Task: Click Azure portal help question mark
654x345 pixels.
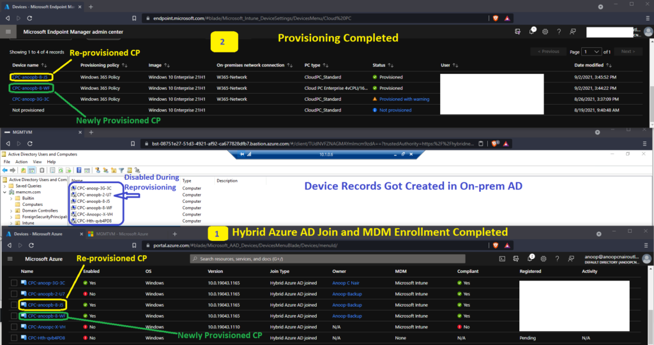Action: pos(557,259)
